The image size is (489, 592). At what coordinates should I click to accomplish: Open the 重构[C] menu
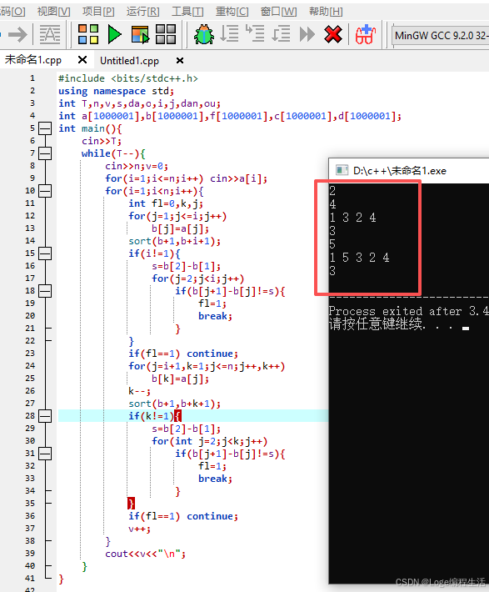pos(232,12)
